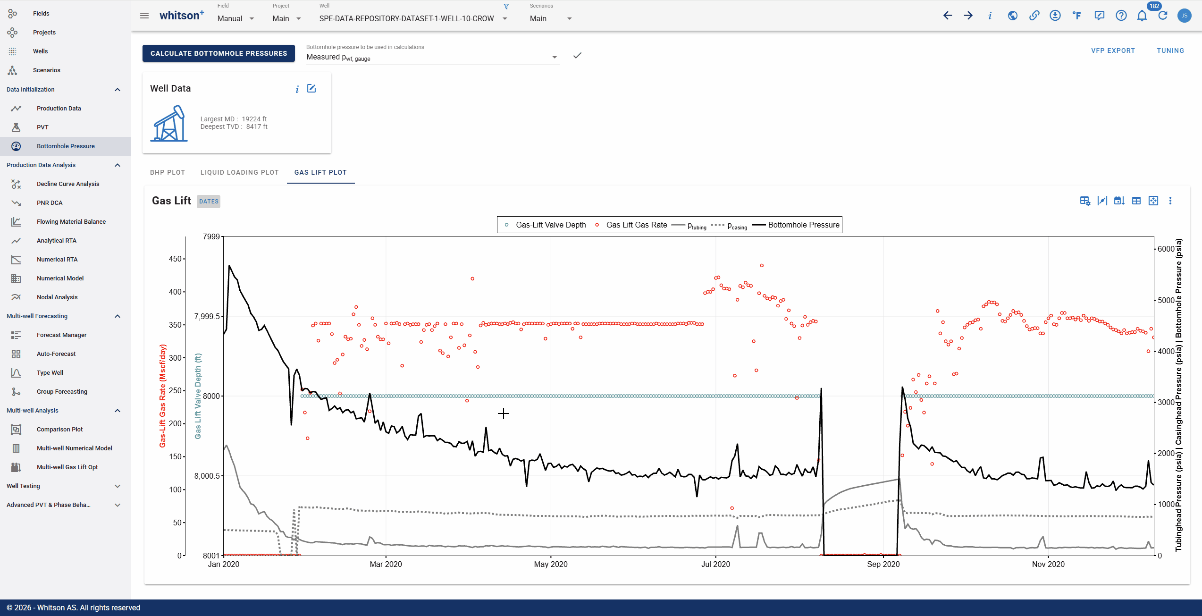Screen dimensions: 1202x616
Task: Click the Gas Lift calendar sort icon
Action: click(1119, 201)
